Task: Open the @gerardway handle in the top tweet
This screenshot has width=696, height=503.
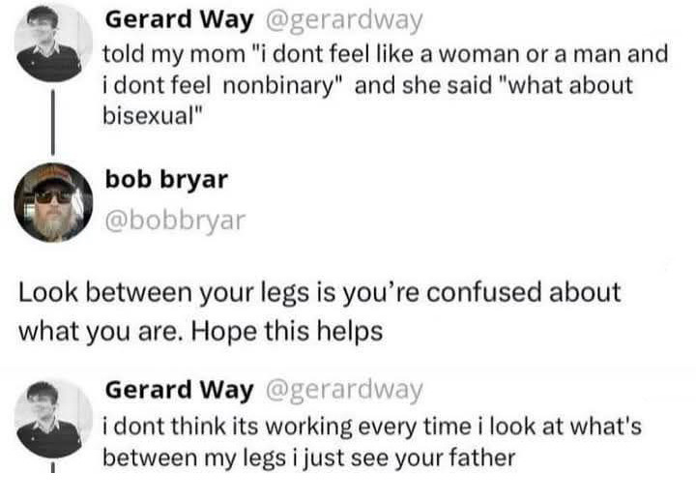Action: pos(341,20)
